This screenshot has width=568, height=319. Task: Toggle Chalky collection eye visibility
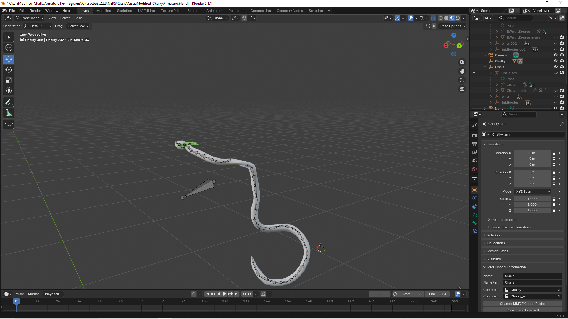[556, 61]
